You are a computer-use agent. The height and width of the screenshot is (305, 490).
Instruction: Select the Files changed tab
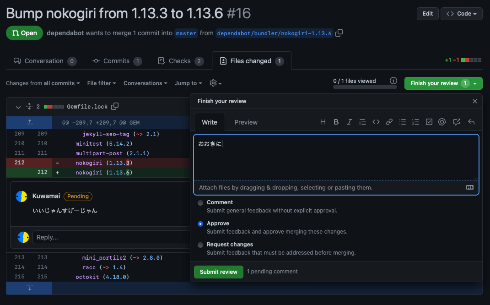click(252, 61)
